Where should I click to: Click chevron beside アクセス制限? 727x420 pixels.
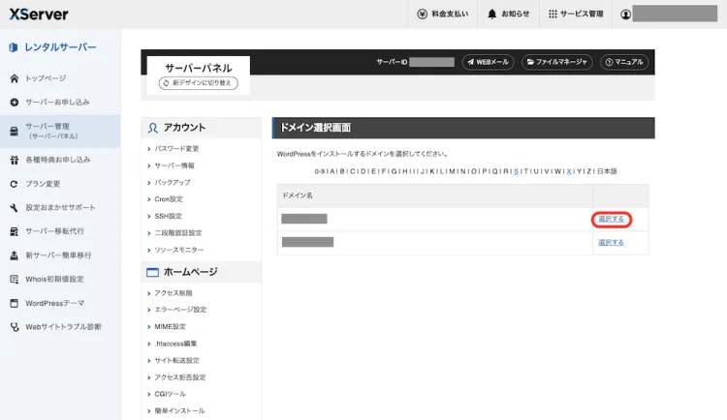tap(149, 293)
